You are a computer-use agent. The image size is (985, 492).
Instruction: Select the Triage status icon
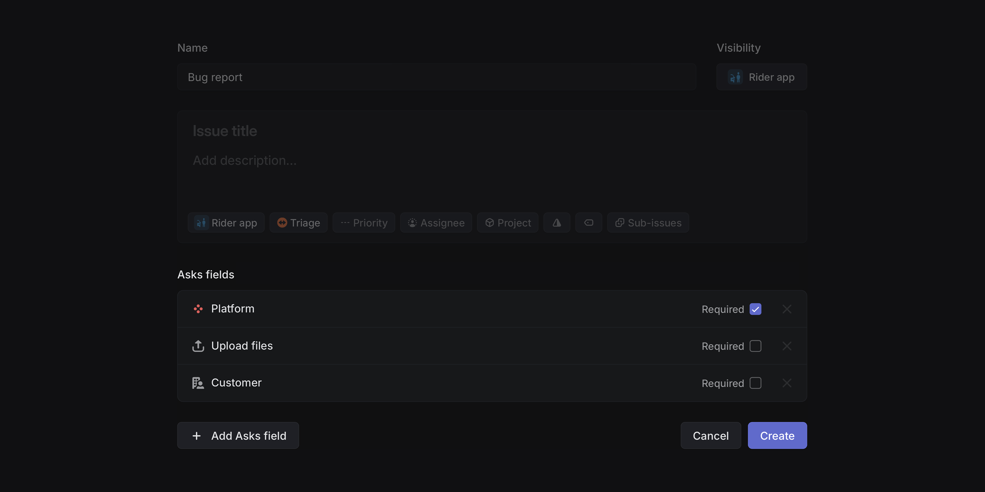282,223
